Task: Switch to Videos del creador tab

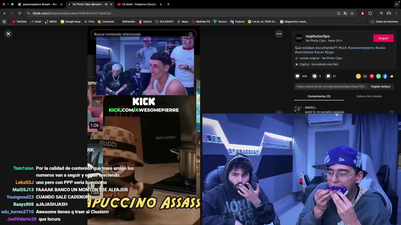Action: click(x=369, y=96)
